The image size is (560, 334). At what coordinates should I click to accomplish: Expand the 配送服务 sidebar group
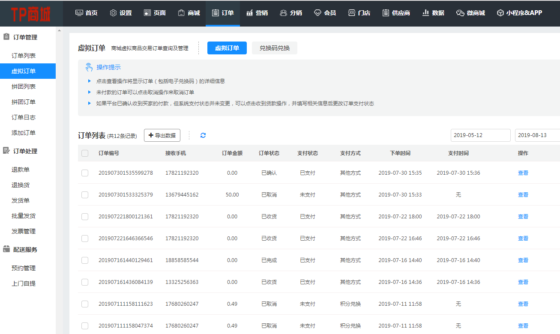pos(25,250)
